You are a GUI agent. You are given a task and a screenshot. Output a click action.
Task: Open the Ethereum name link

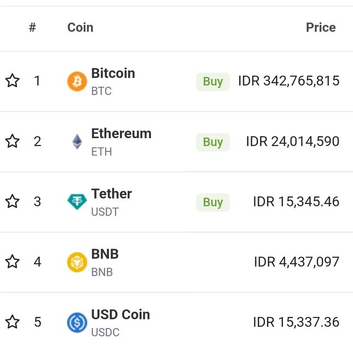[x=121, y=134]
